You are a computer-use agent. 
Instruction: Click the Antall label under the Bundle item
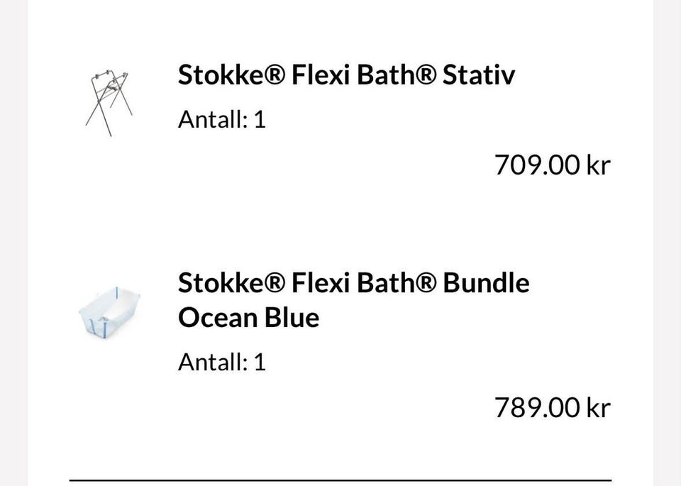[x=213, y=363]
